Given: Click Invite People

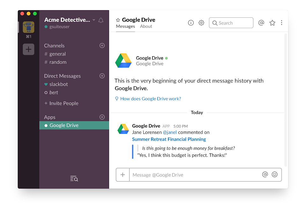Looking at the screenshot, I should click(62, 103).
